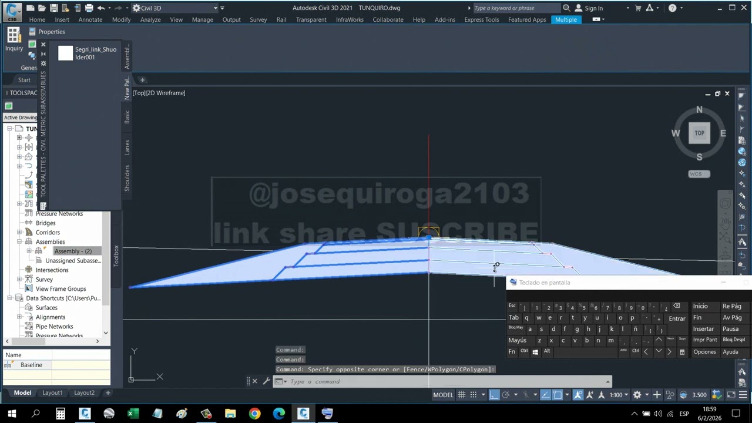This screenshot has width=752, height=423.
Task: Click the tool palette auto-hide icon
Action: 43,54
